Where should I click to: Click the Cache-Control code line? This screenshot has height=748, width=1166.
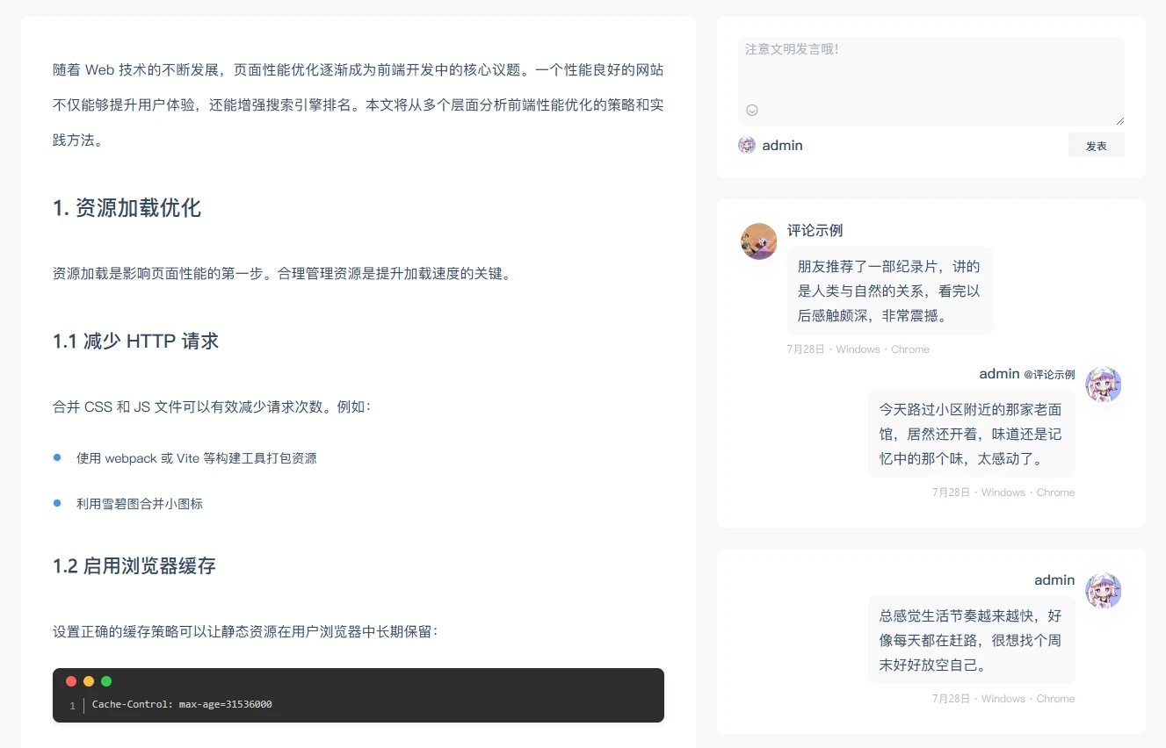coord(182,705)
